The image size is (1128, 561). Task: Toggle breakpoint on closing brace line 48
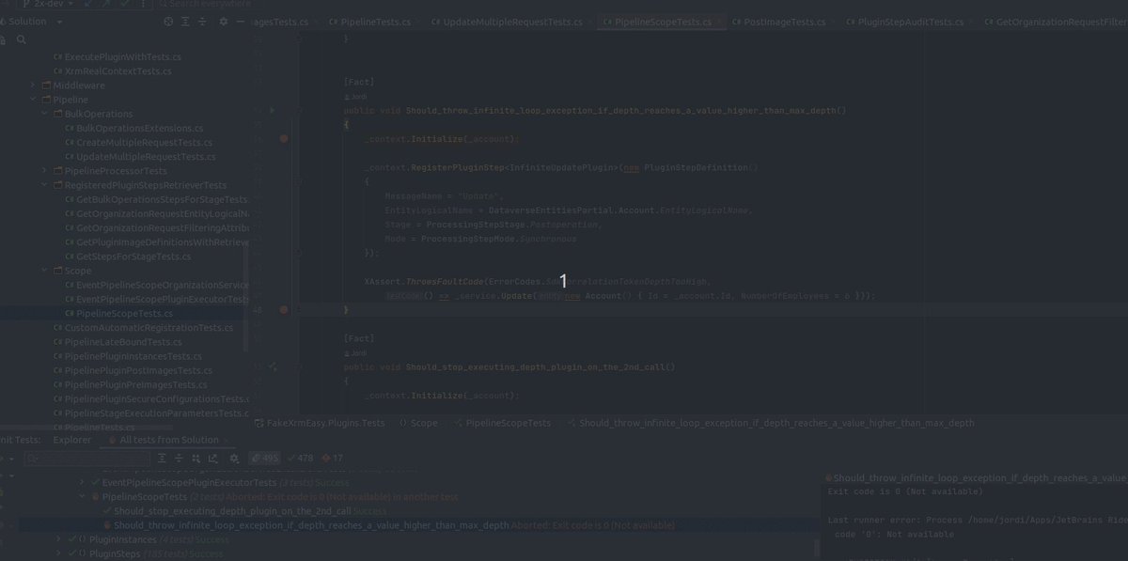(x=284, y=309)
